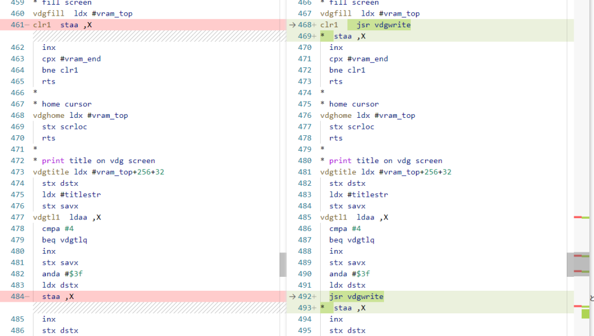Click 'print' keyword in left pane comment

[x=53, y=161]
